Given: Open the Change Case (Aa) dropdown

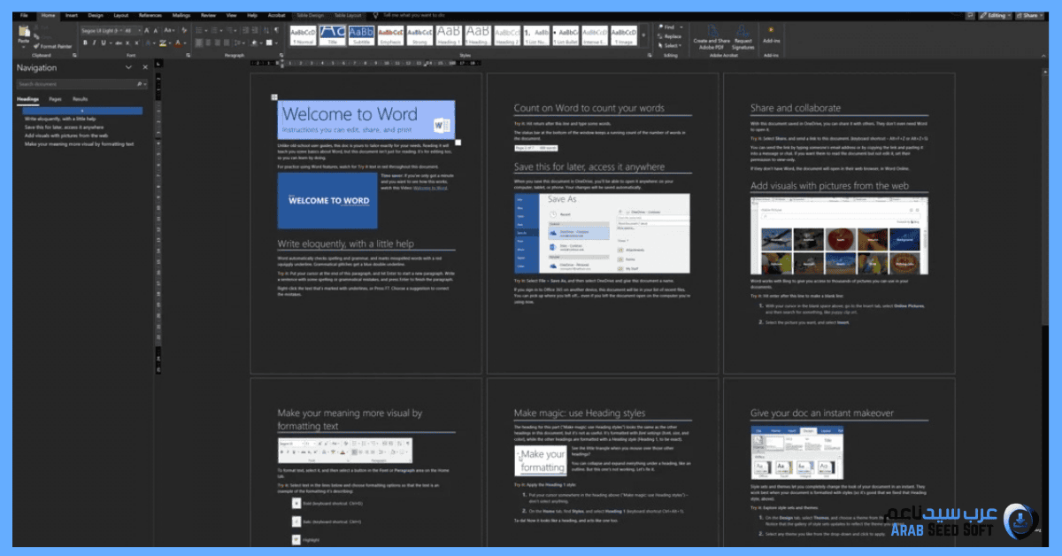Looking at the screenshot, I should [169, 30].
